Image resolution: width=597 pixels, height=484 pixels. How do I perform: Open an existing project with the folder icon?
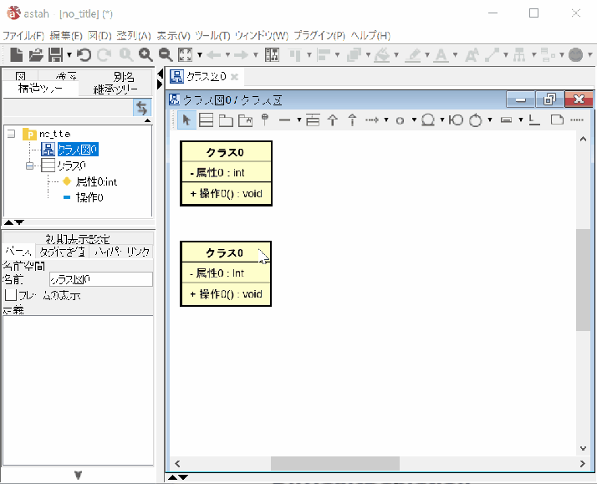36,55
